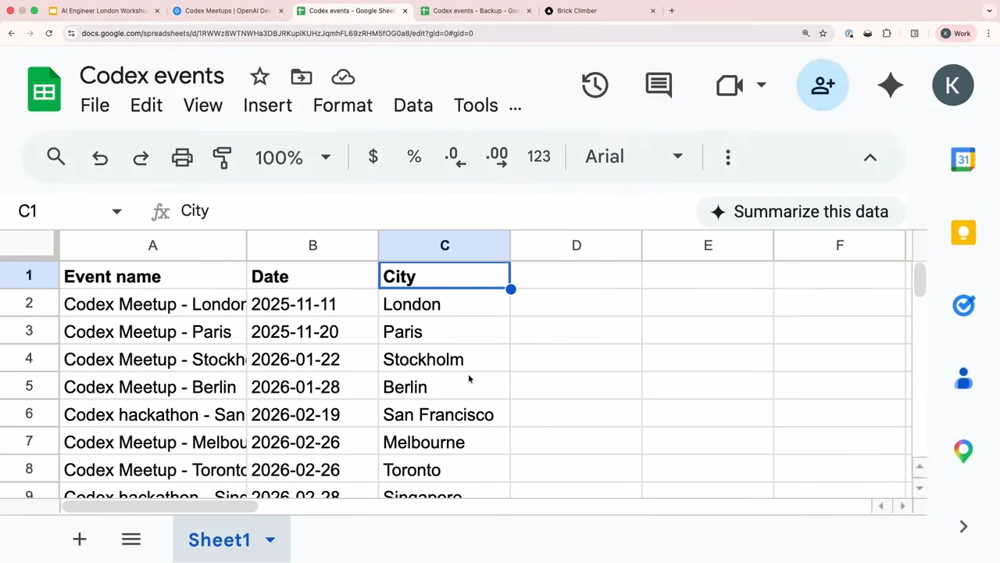Viewport: 1000px width, 563px height.
Task: Apply currency format dollar sign
Action: coord(373,156)
